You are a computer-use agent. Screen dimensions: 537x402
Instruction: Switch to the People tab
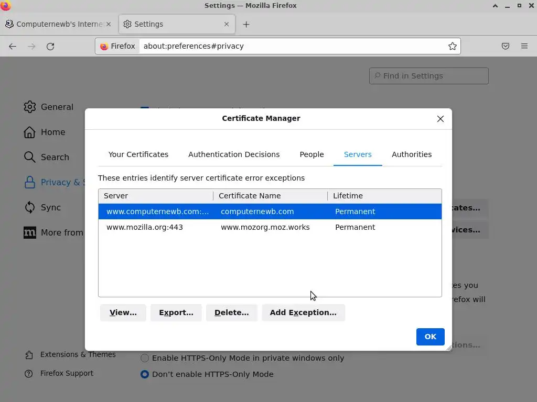click(312, 154)
